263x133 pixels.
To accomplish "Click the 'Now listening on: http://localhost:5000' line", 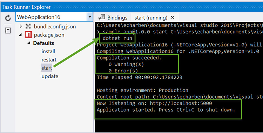I will pos(154,103).
